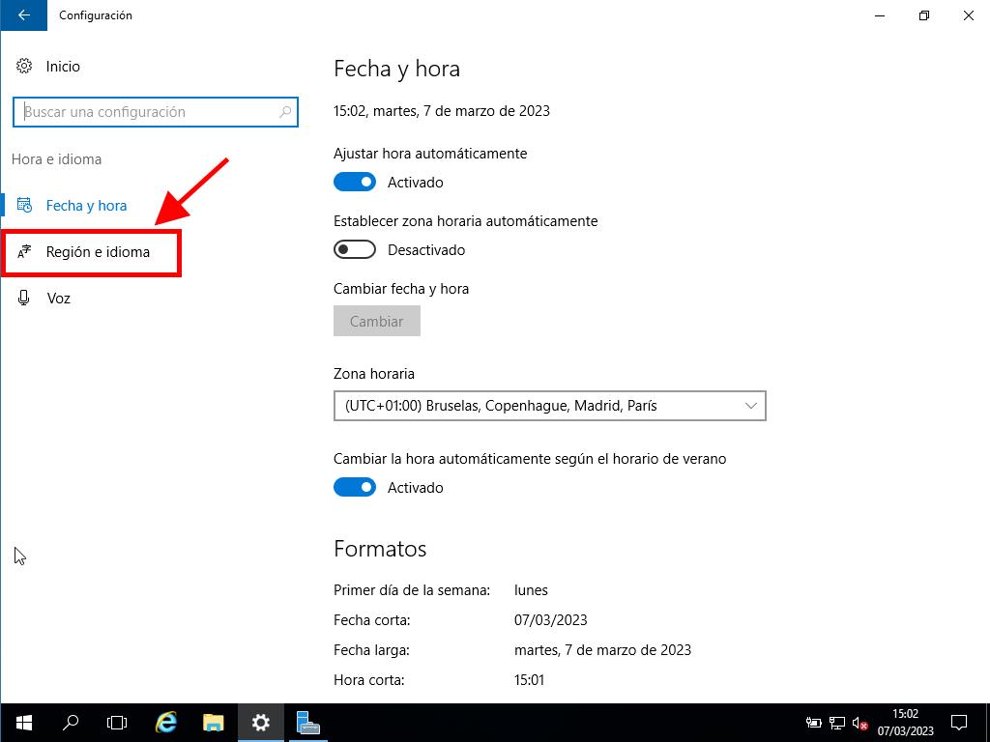Click the Cambiar button
990x742 pixels.
(x=376, y=322)
